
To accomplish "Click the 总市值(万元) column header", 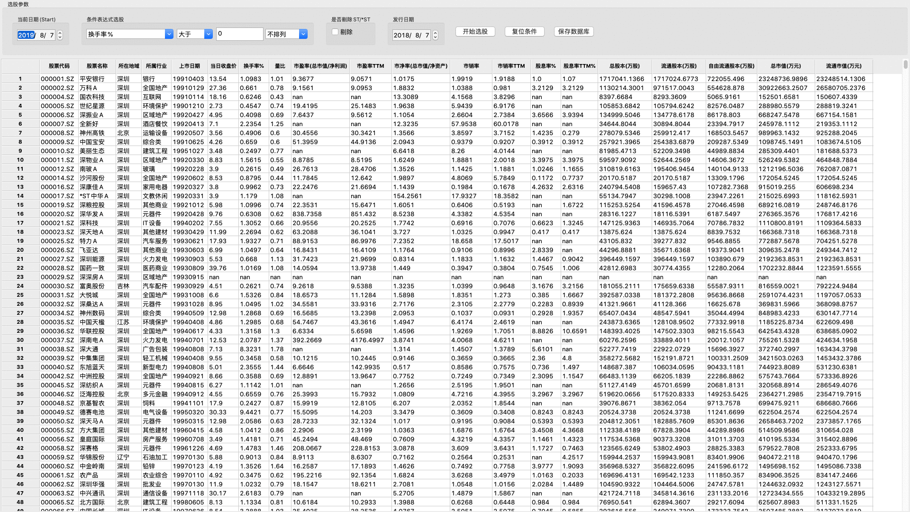I will [x=785, y=66].
